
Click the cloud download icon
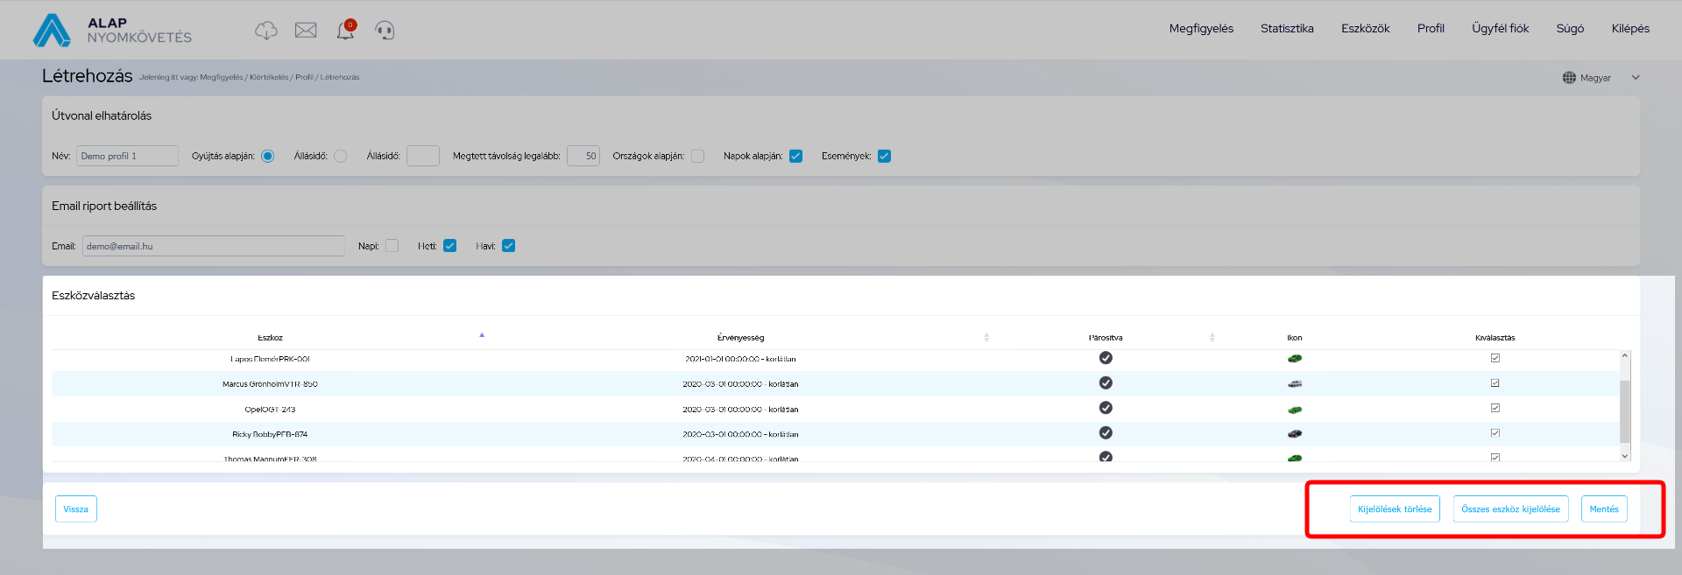(265, 31)
